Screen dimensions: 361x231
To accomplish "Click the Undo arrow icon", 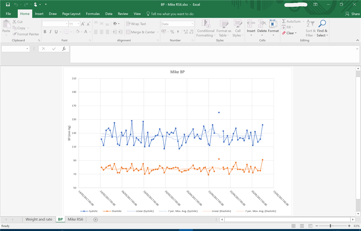I will 16,5.
